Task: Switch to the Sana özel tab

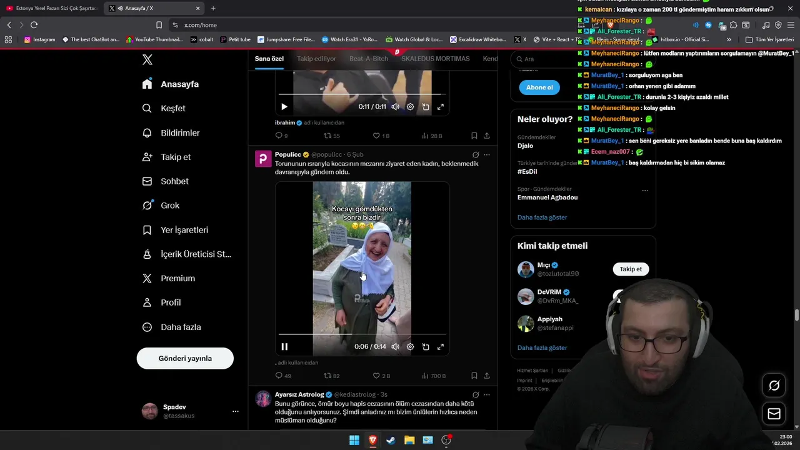Action: coord(269,59)
